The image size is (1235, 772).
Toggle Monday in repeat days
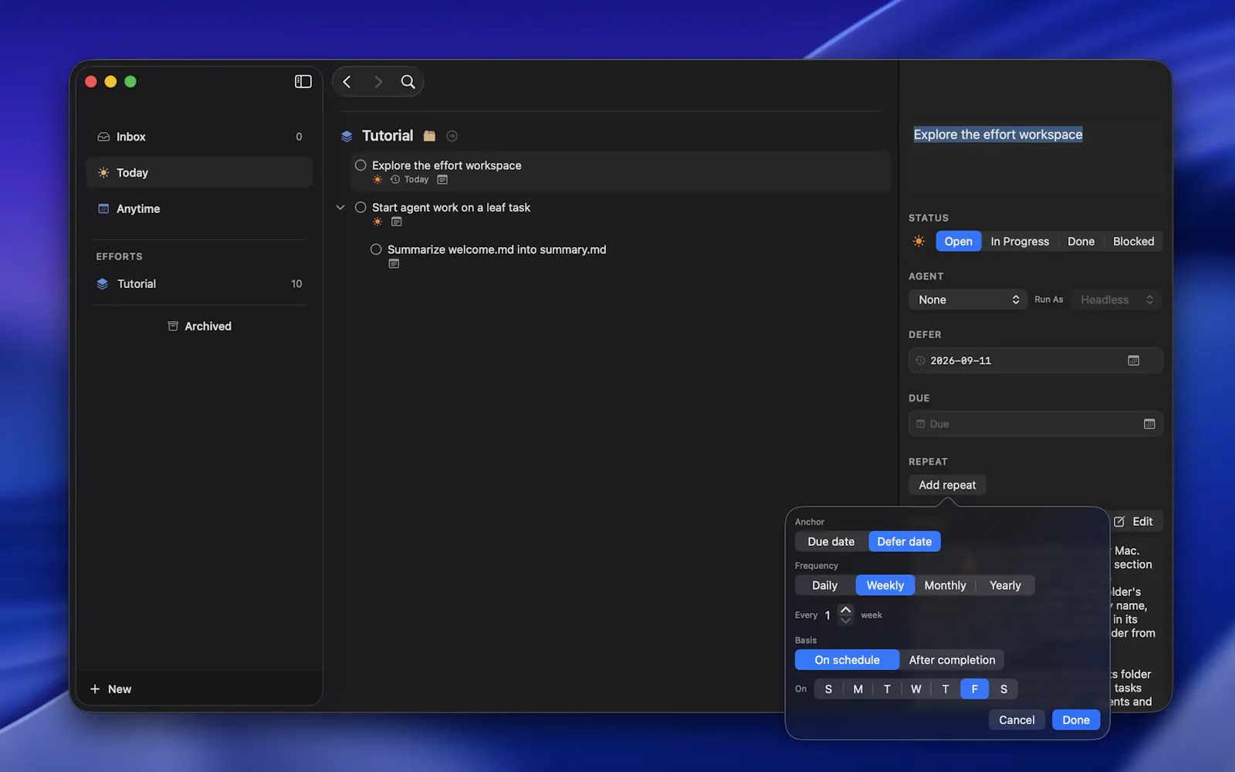(x=858, y=689)
